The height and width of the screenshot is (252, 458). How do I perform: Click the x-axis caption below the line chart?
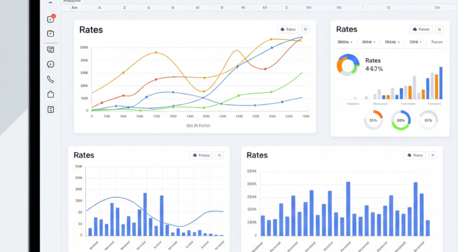(198, 125)
